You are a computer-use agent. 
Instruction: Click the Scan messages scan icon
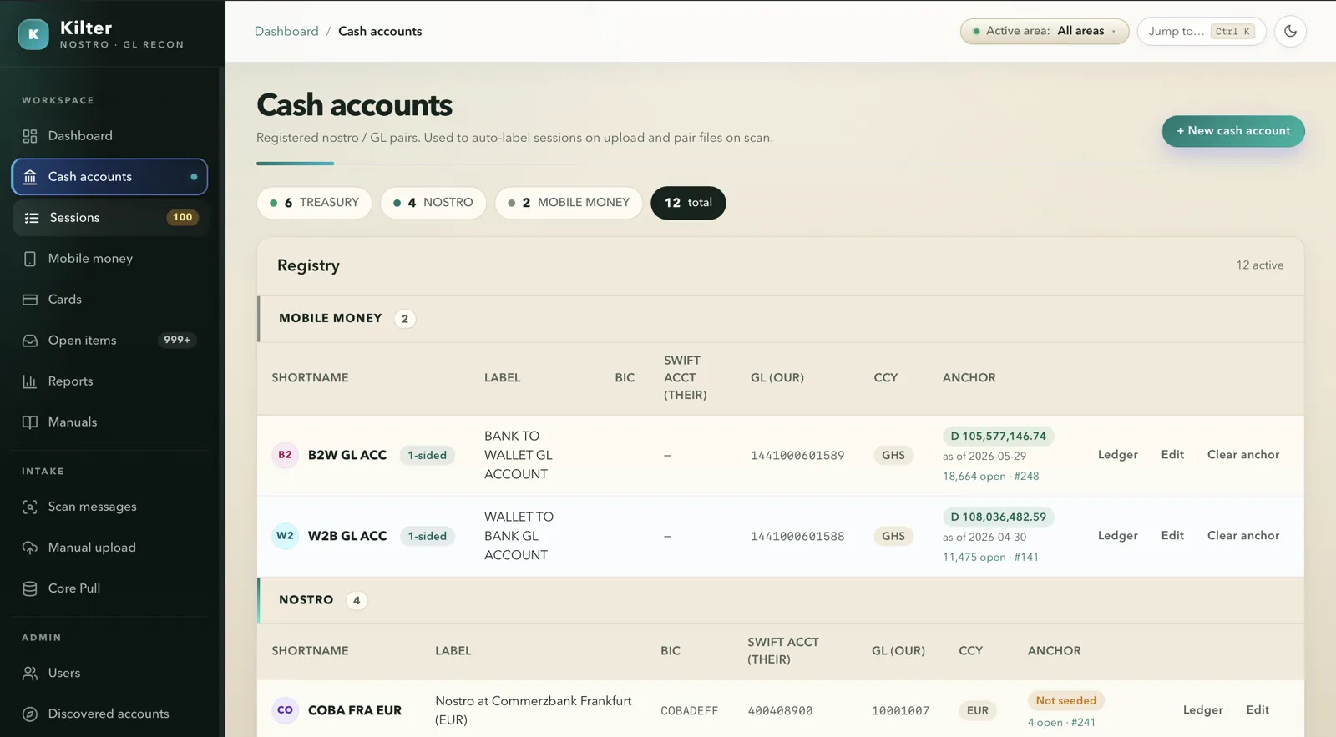[x=30, y=507]
